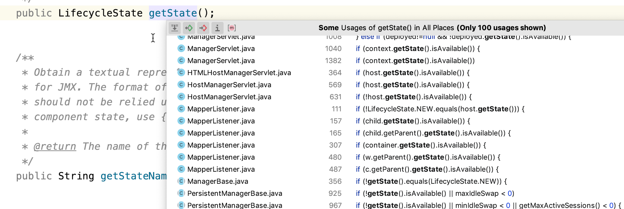
Task: Open the MapperListener.java usage at line 157
Action: (221, 121)
